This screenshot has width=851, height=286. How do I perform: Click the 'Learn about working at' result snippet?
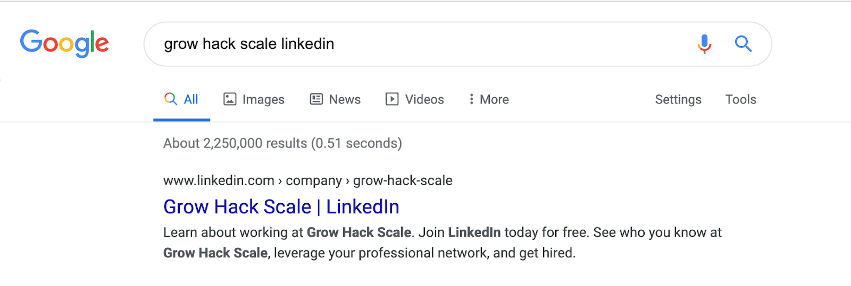[x=443, y=242]
